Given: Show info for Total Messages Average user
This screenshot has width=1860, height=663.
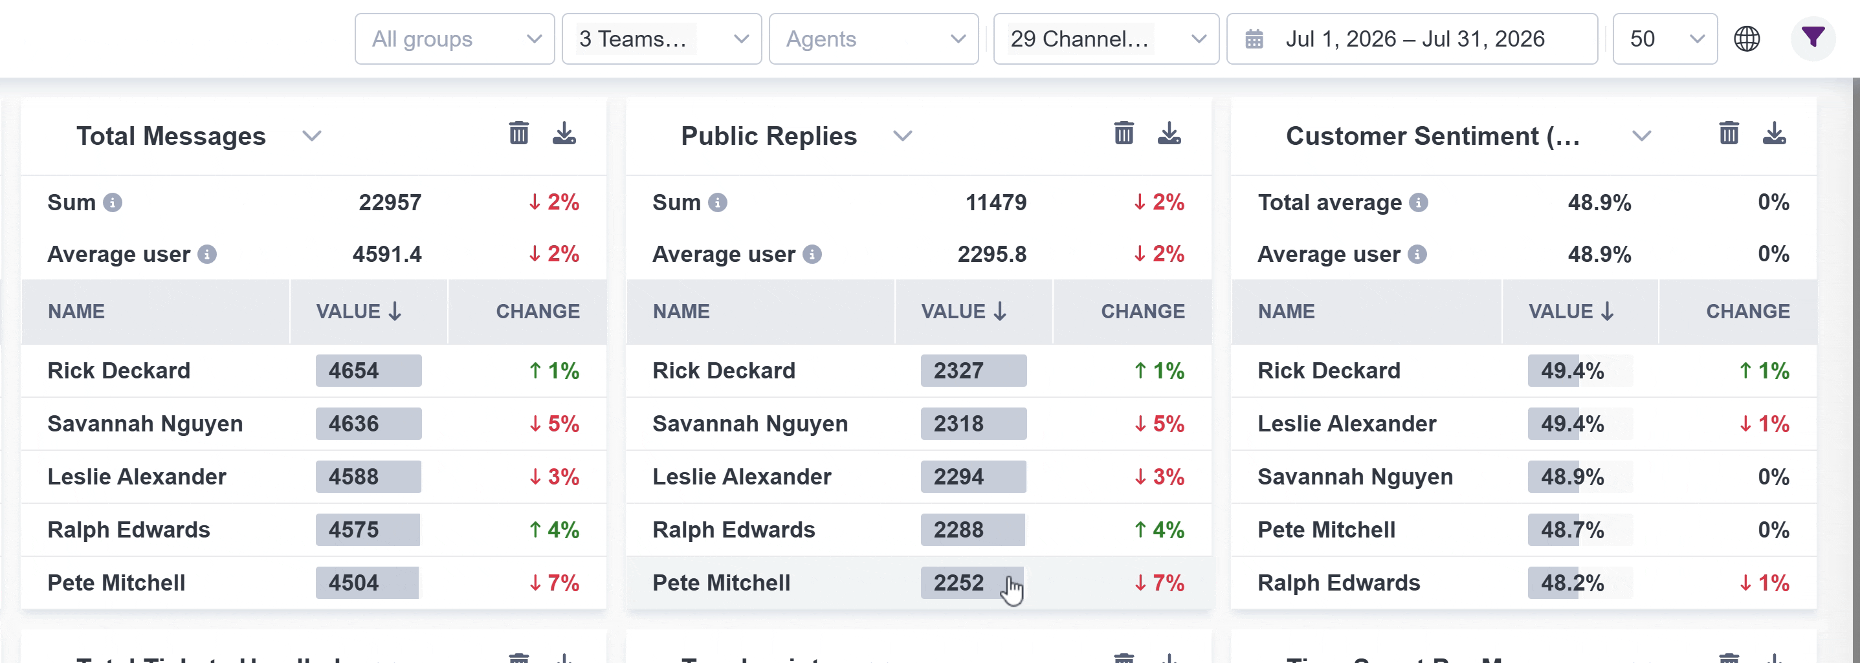Looking at the screenshot, I should pyautogui.click(x=207, y=255).
